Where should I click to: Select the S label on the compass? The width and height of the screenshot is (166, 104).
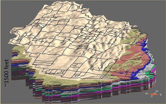point(152,96)
